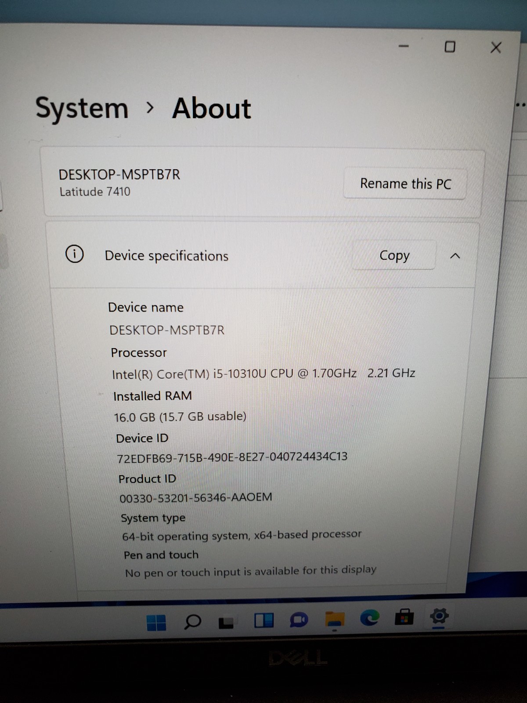Select the About breadcrumb title
Image resolution: width=527 pixels, height=703 pixels.
211,108
